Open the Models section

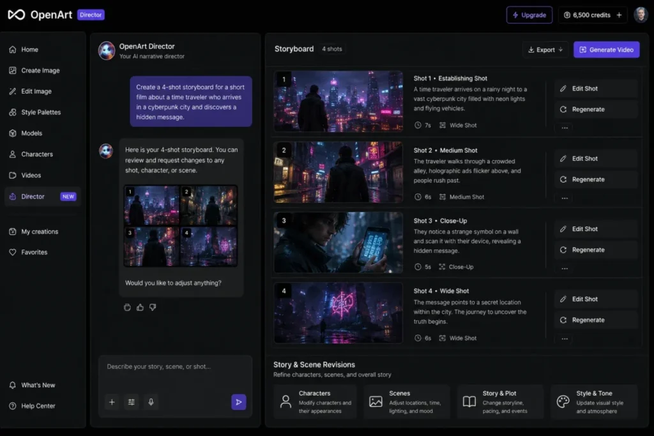tap(43, 133)
